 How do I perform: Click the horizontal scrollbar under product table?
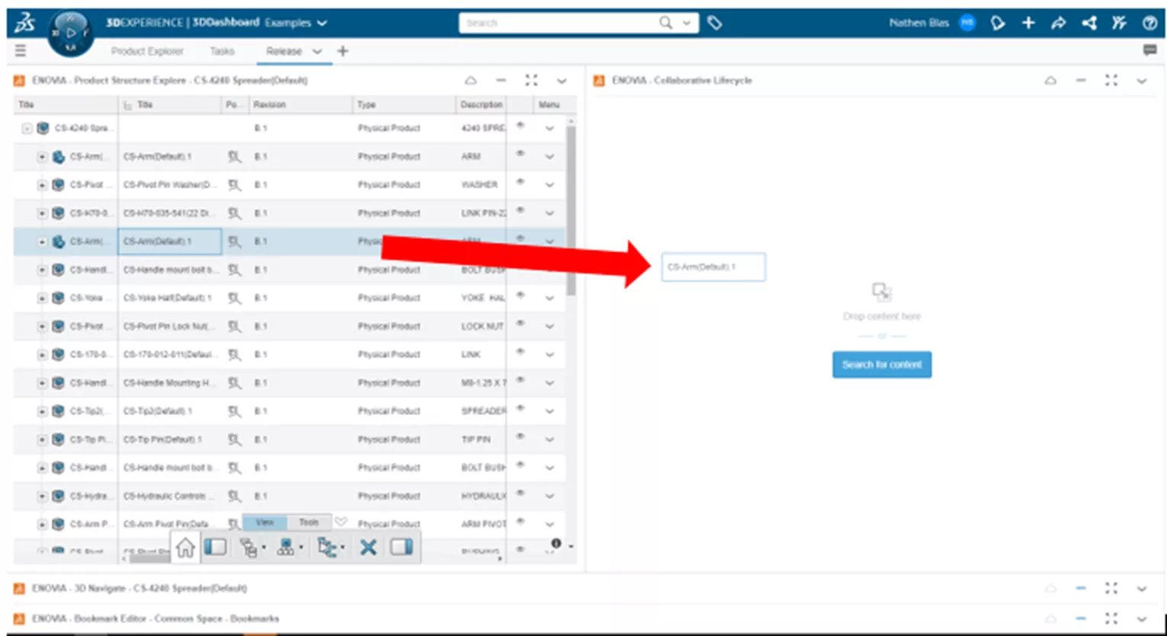point(149,559)
